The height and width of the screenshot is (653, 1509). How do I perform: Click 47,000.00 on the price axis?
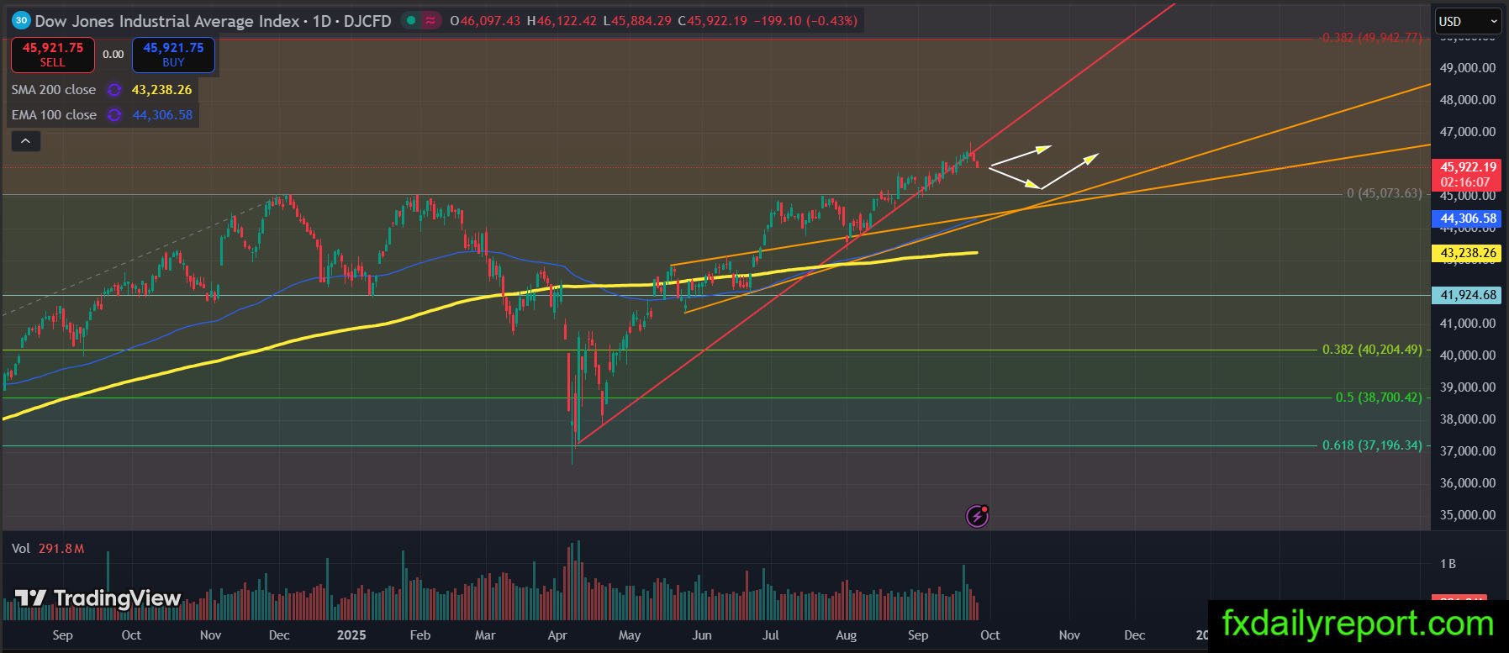tap(1468, 132)
